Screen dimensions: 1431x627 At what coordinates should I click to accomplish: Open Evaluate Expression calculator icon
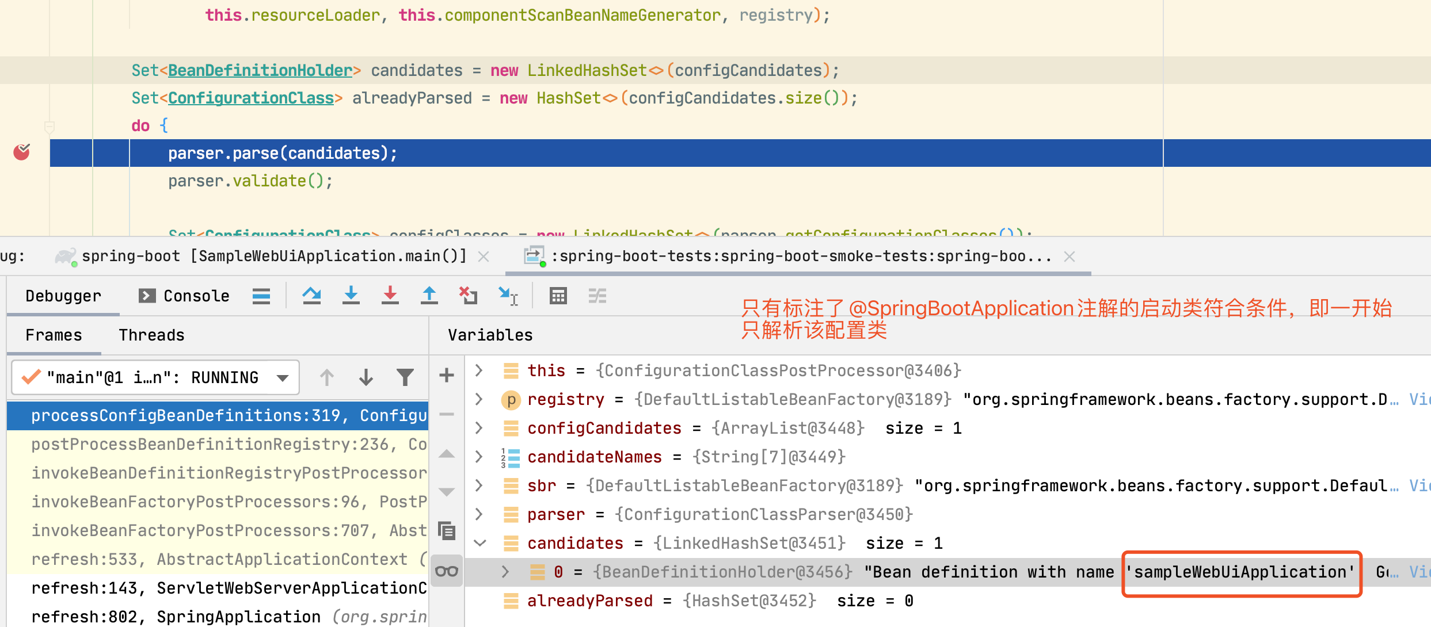558,296
